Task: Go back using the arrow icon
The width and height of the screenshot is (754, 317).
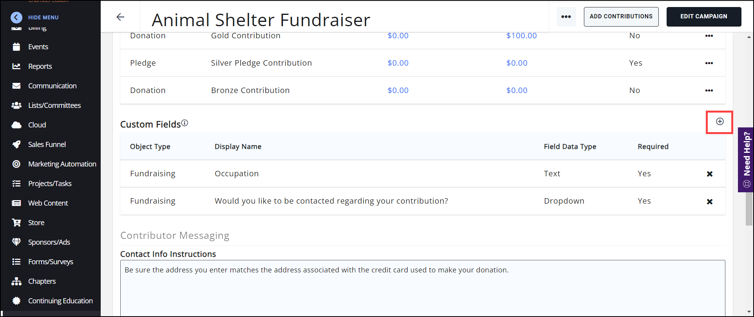Action: click(120, 17)
